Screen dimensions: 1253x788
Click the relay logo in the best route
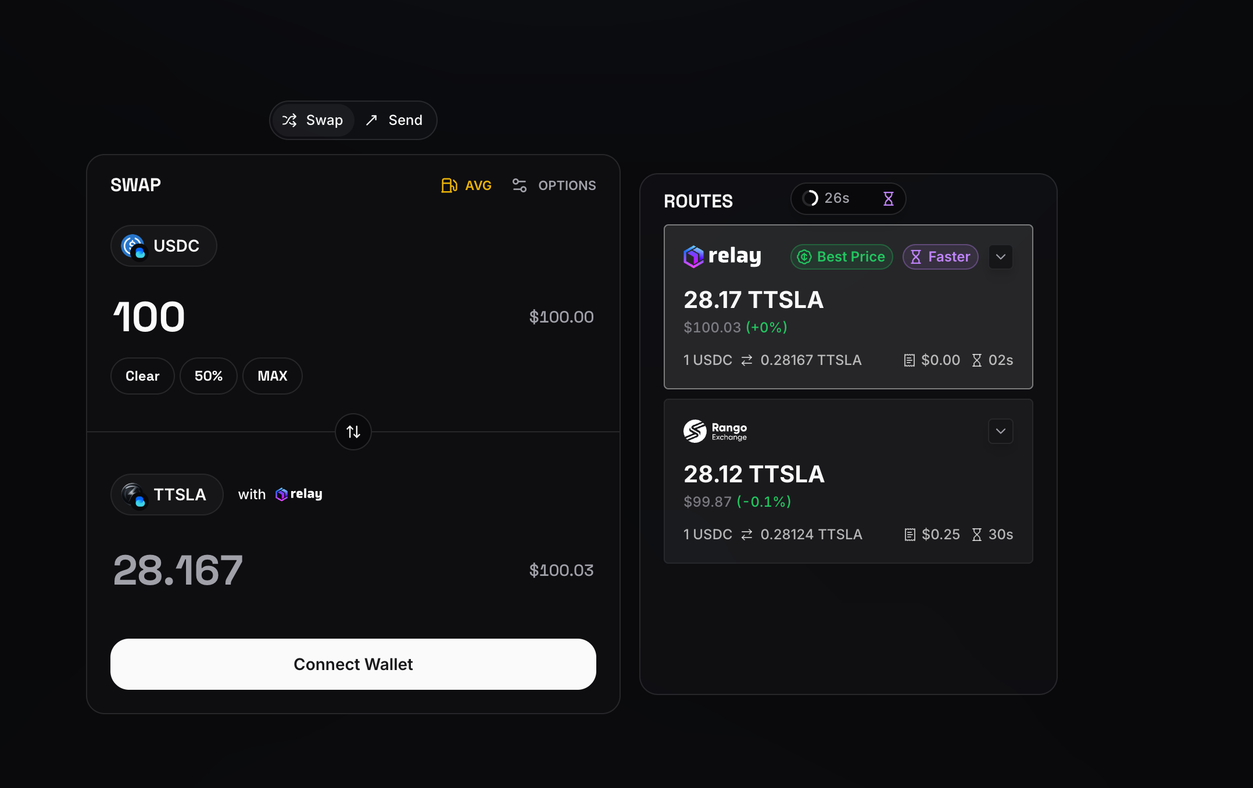[722, 256]
